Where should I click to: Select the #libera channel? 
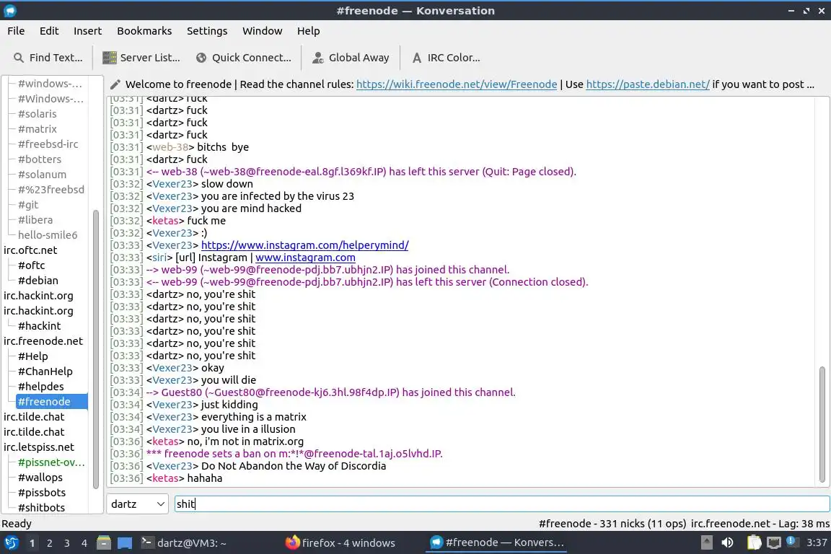(x=35, y=219)
